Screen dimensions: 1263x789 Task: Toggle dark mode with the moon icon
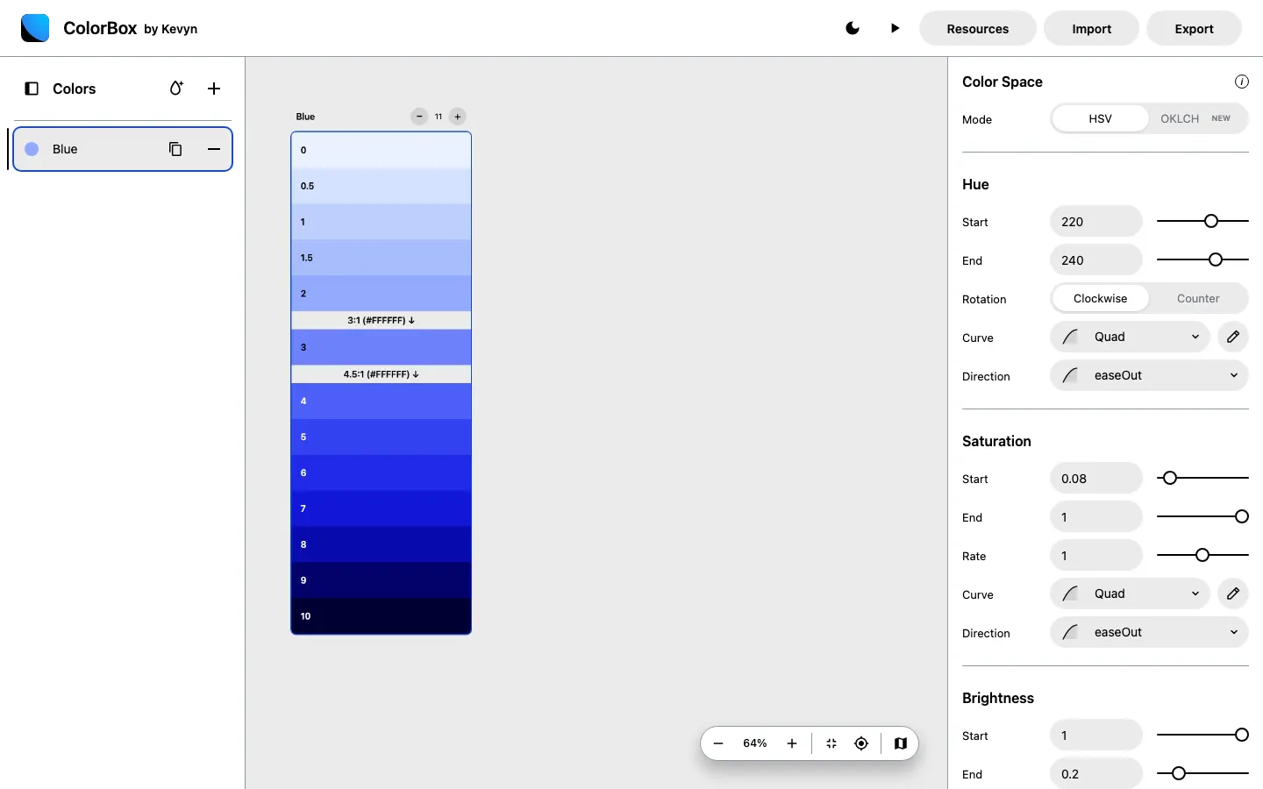[x=852, y=28]
